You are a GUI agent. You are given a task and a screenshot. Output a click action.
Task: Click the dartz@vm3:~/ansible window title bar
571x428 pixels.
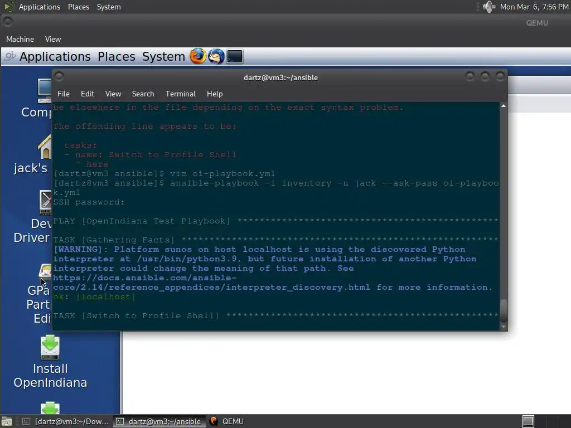tap(281, 77)
